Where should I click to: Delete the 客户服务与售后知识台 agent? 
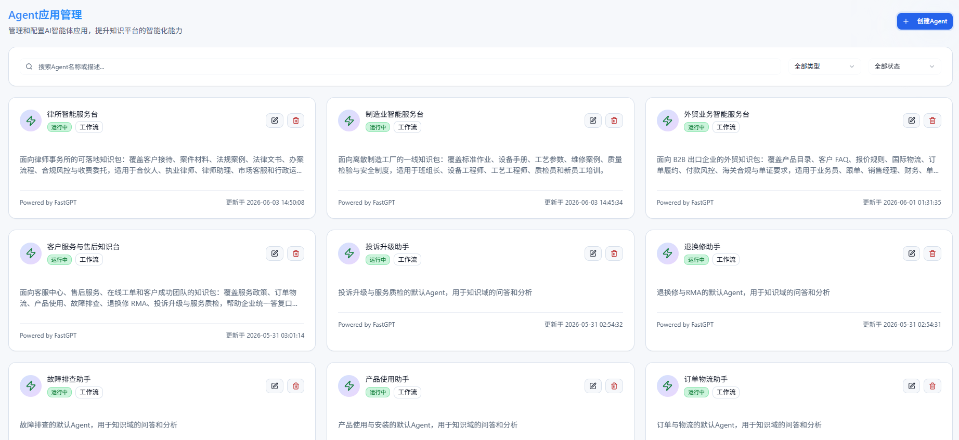[x=296, y=254]
